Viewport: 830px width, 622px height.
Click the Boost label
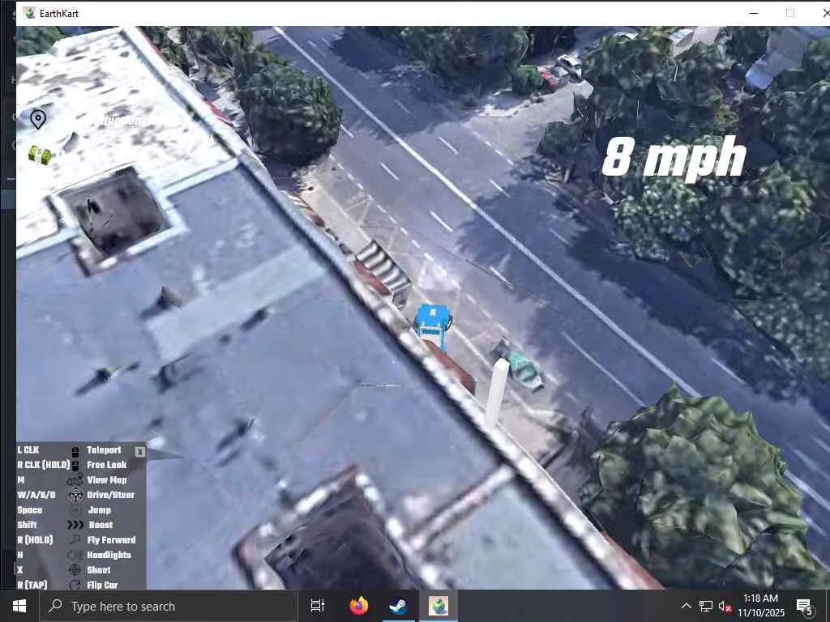tap(101, 525)
